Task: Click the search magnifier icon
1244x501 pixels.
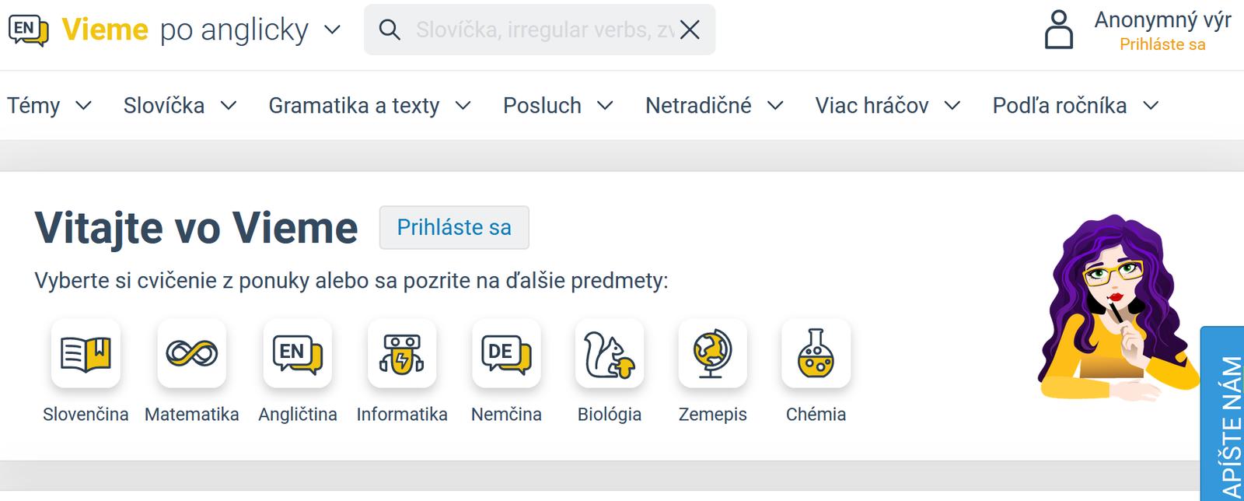Action: coord(390,30)
